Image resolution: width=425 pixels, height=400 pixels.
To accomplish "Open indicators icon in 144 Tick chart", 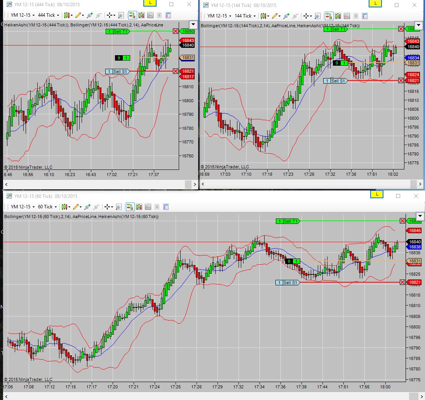I will pyautogui.click(x=347, y=16).
